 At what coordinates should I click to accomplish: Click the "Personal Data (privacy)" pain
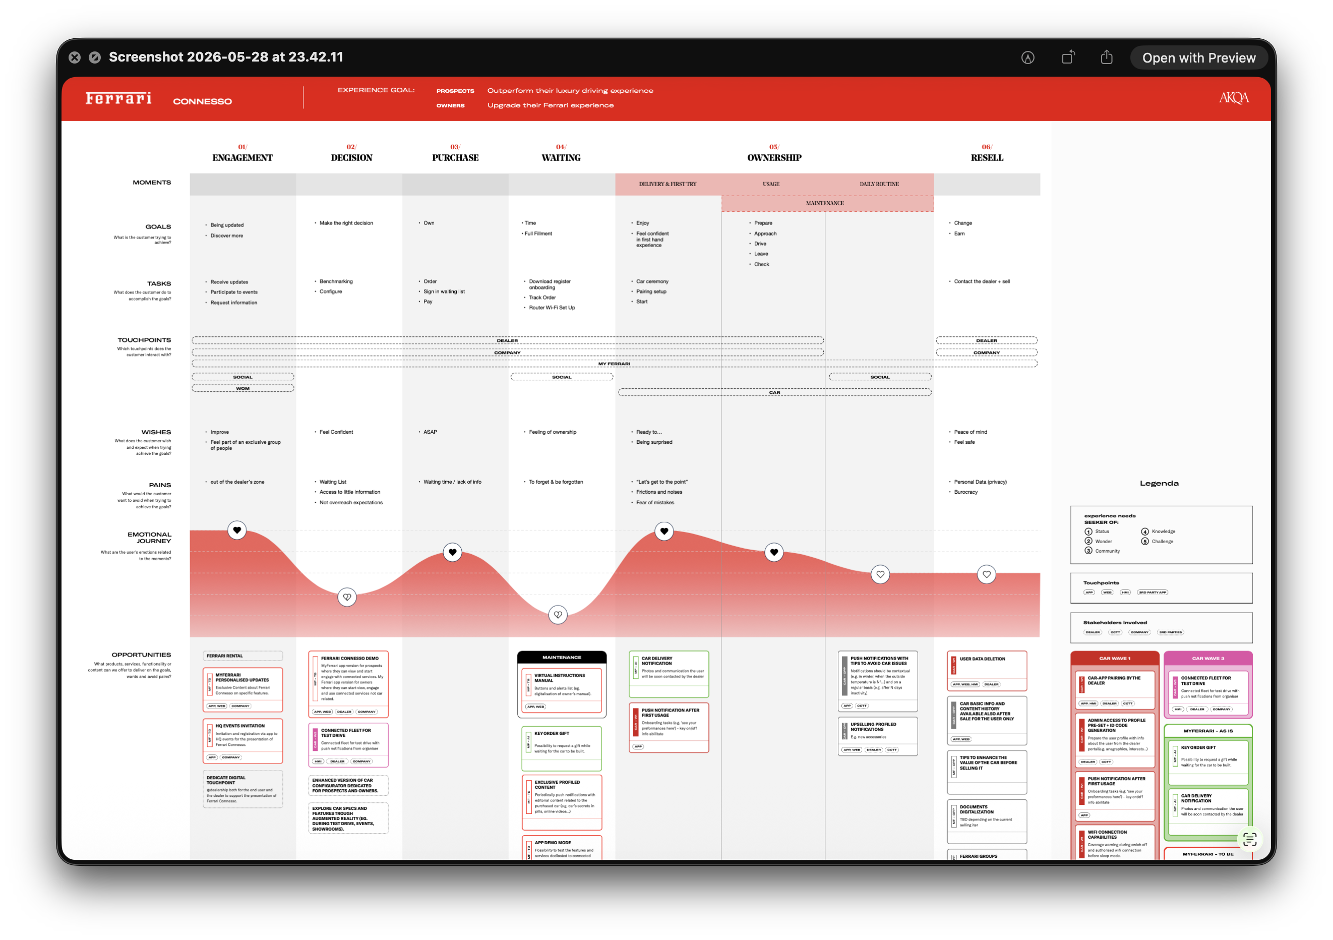click(x=980, y=482)
